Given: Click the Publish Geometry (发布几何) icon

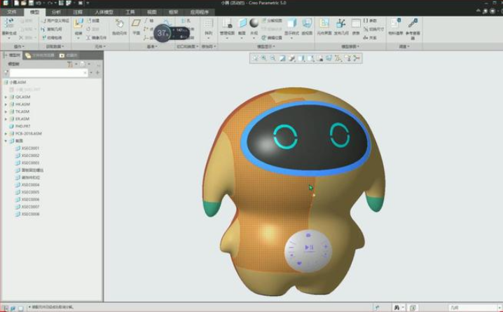Looking at the screenshot, I should pos(341,27).
